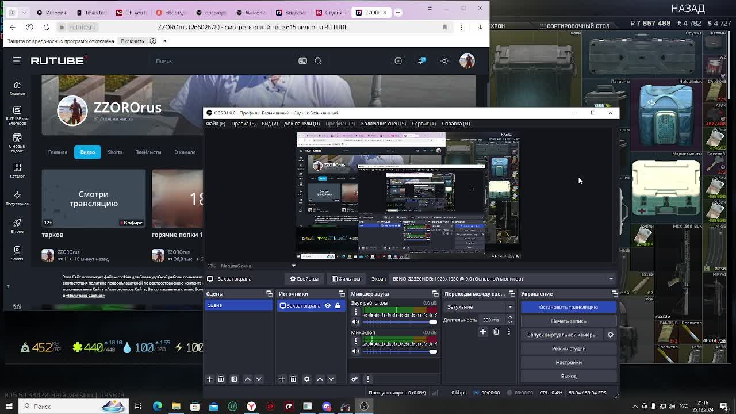
Task: Float the Сцены dock panel
Action: [x=269, y=294]
